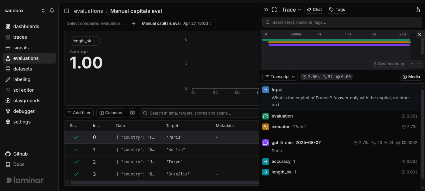The image size is (425, 191).
Task: Zoom in timeline plus button
Action: point(412,64)
